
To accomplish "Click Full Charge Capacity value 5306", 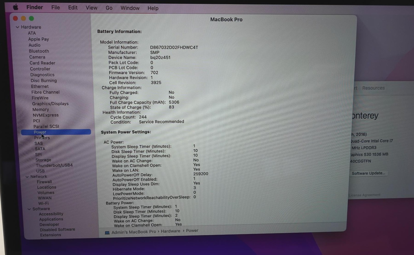I will point(174,102).
